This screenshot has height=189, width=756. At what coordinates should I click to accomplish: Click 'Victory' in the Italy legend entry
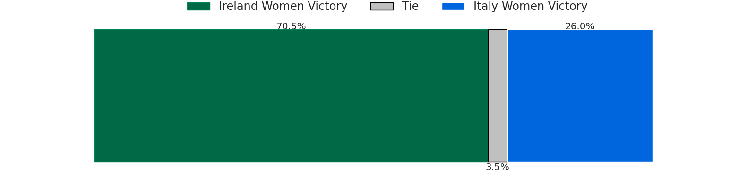pos(567,6)
